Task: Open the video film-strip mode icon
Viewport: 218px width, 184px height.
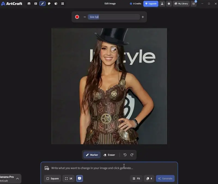Action: [x=36, y=4]
